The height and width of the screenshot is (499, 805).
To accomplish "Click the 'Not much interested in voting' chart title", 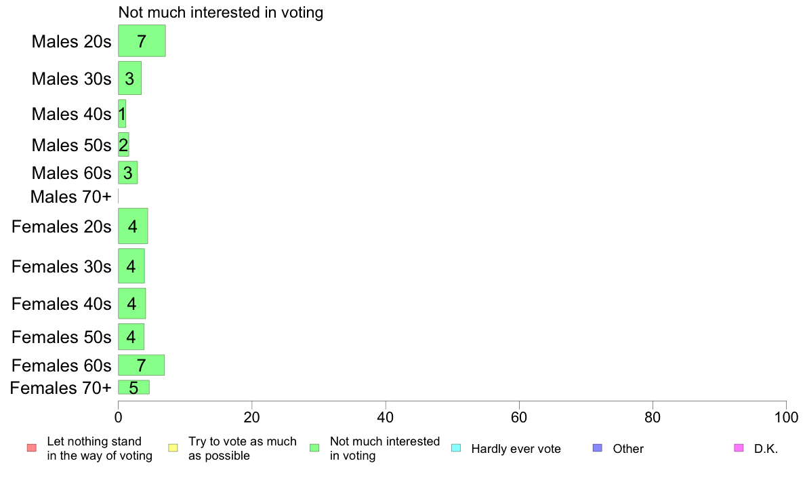I will tap(221, 12).
